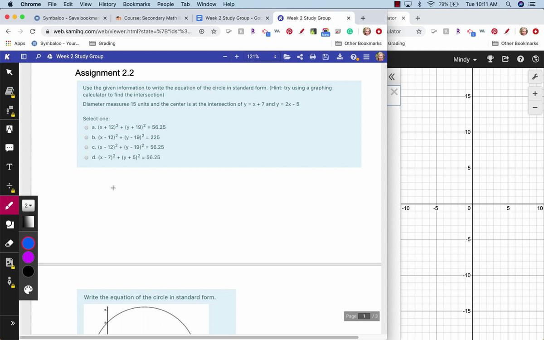Pick the purple drawing color
Screen dimensions: 544x340
tap(28, 257)
